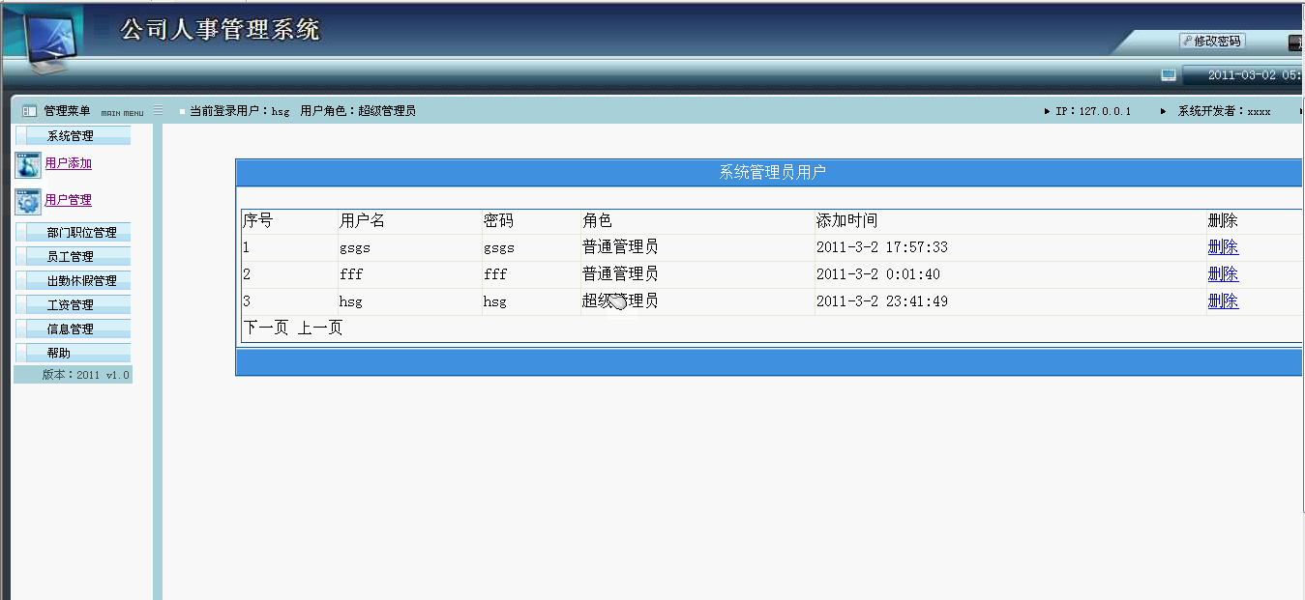Expand the 出勤休假管理 menu
Image resolution: width=1305 pixels, height=600 pixels.
73,280
